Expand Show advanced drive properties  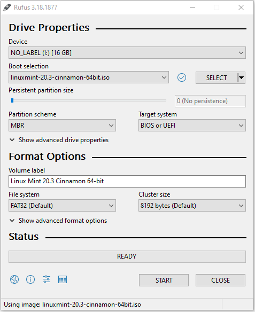[x=59, y=140]
